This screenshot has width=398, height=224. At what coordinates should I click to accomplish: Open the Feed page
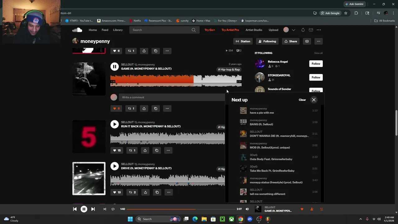tap(105, 30)
